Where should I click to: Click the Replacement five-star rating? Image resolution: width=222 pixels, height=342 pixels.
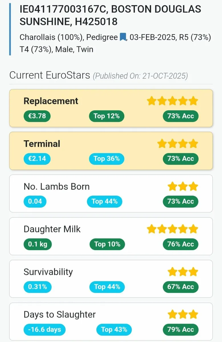point(172,101)
